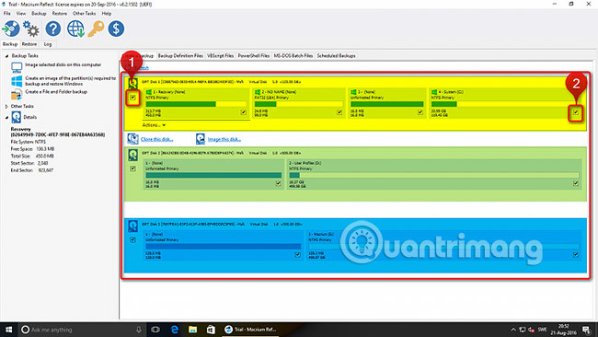Open the PowerShell Files tab
598x337 pixels.
click(x=254, y=56)
